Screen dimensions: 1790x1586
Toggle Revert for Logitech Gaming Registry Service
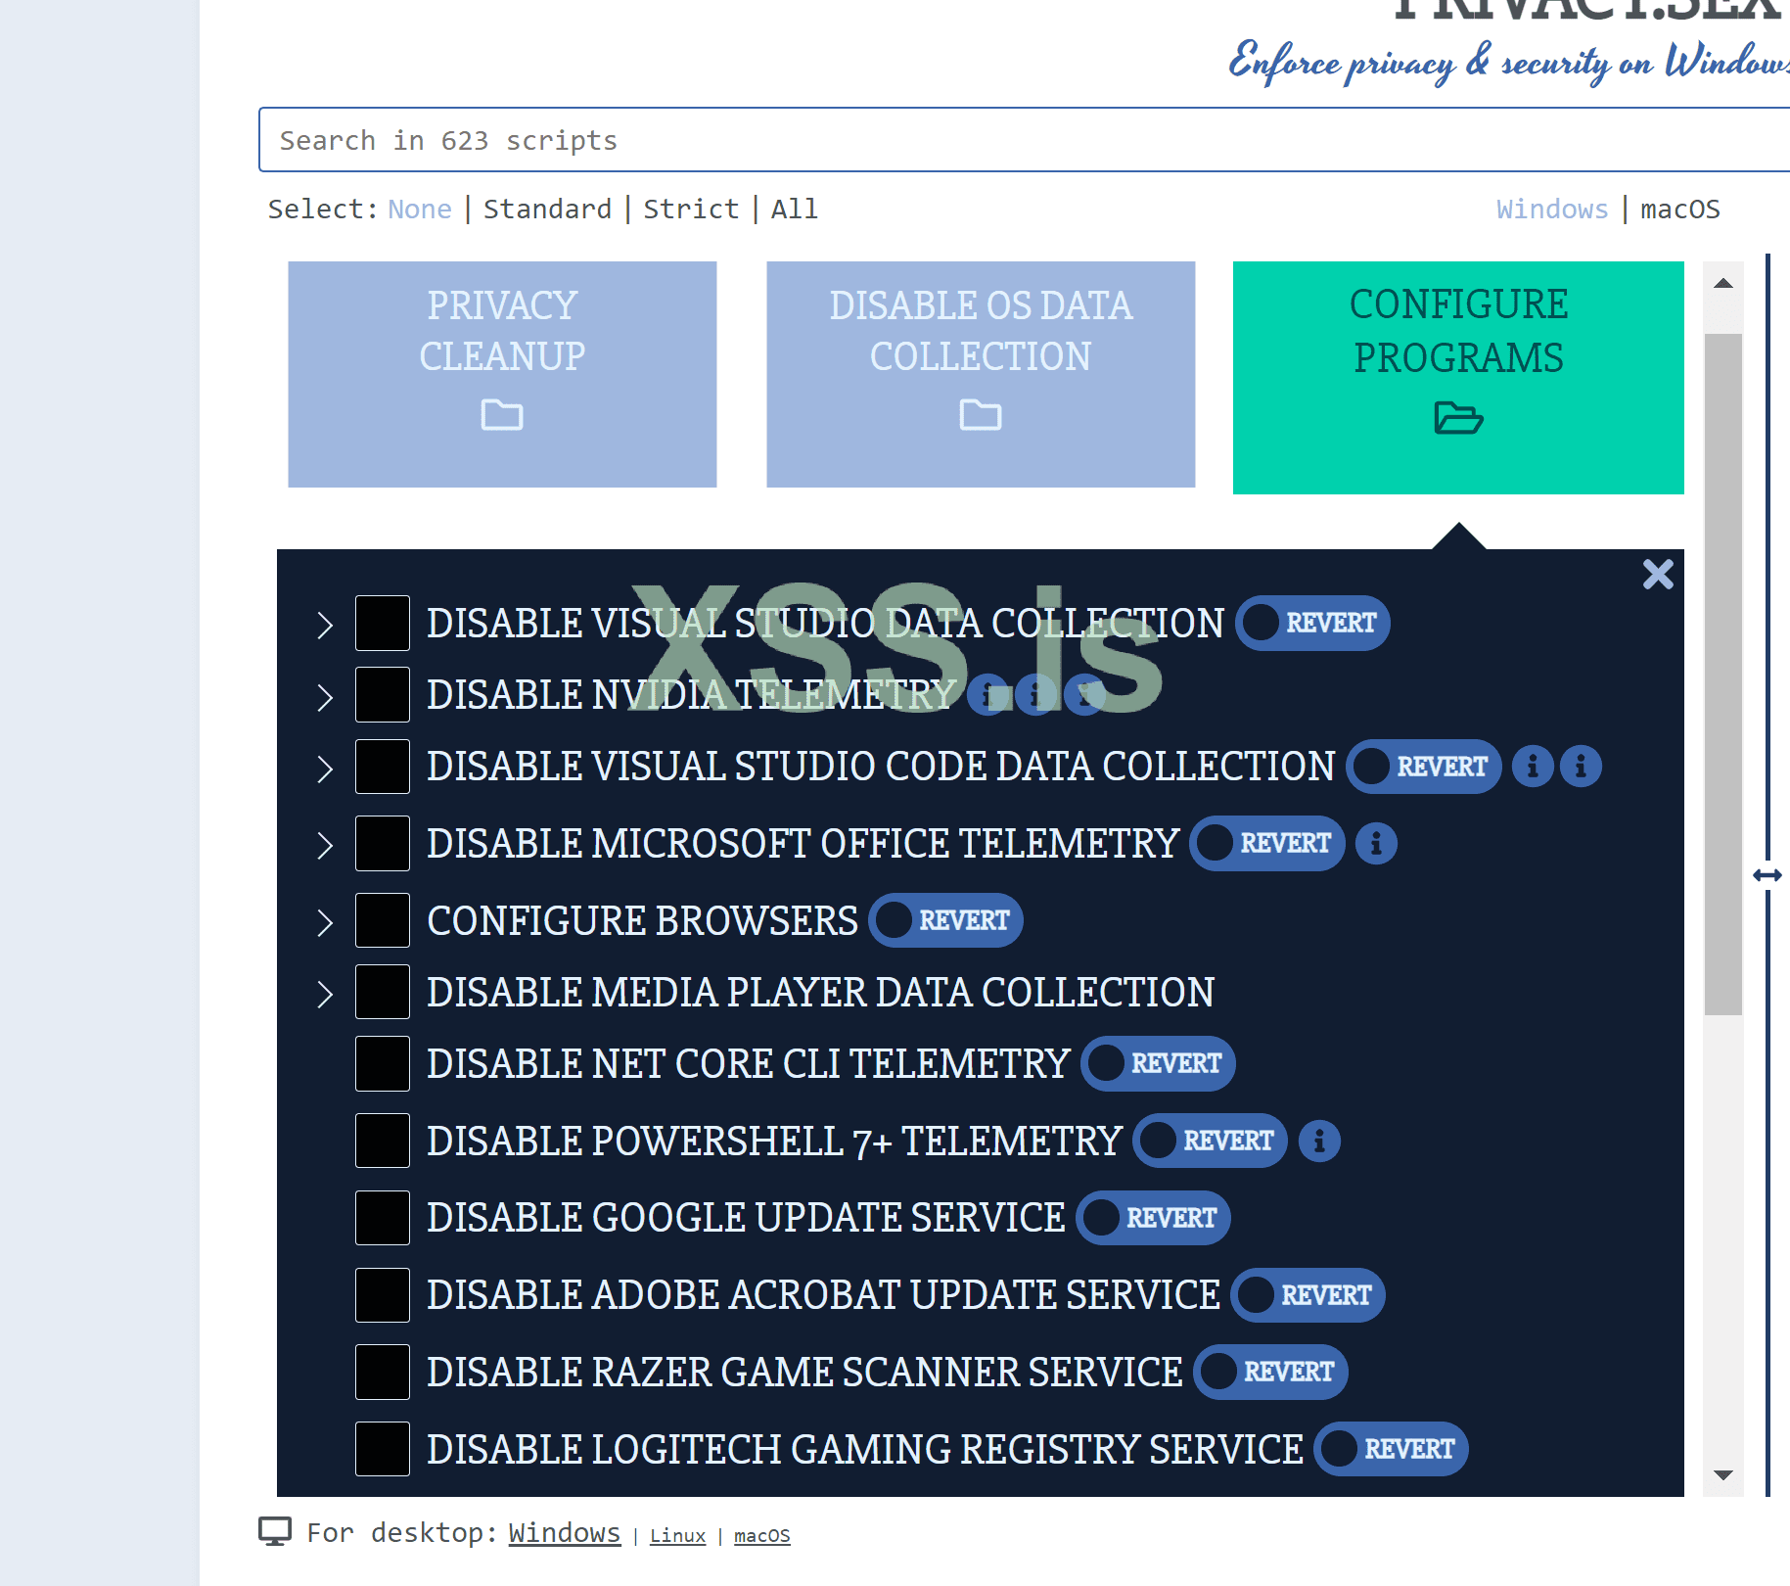1391,1450
